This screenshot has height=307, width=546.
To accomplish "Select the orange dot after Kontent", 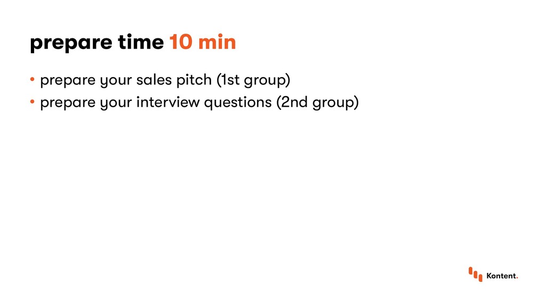I will (x=517, y=278).
